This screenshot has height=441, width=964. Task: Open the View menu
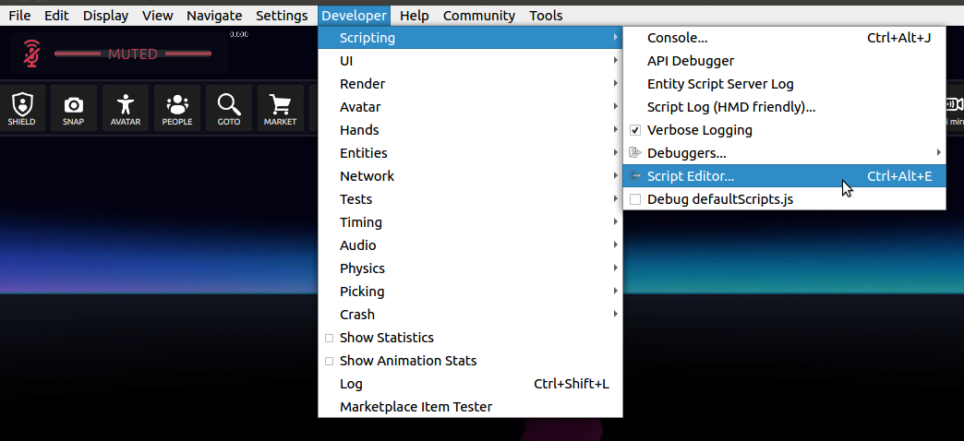(157, 16)
